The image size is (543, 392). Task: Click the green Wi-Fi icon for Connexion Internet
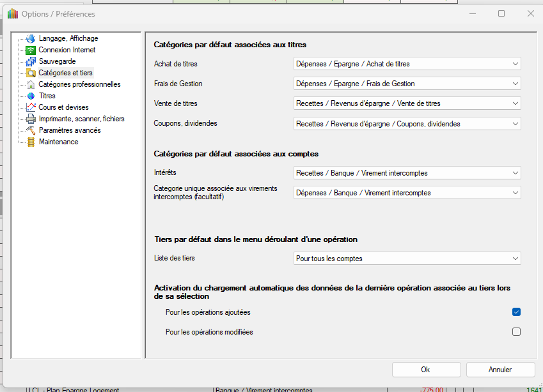[31, 50]
